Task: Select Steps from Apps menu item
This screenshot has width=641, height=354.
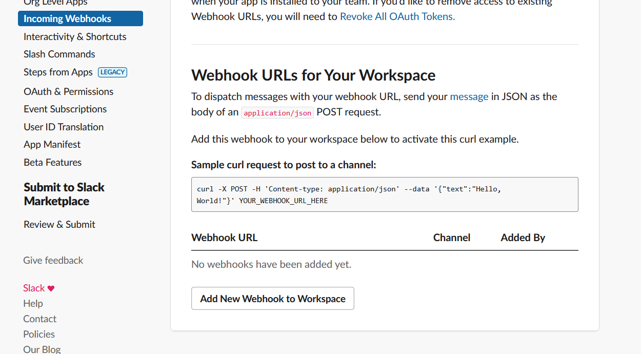Action: tap(58, 72)
